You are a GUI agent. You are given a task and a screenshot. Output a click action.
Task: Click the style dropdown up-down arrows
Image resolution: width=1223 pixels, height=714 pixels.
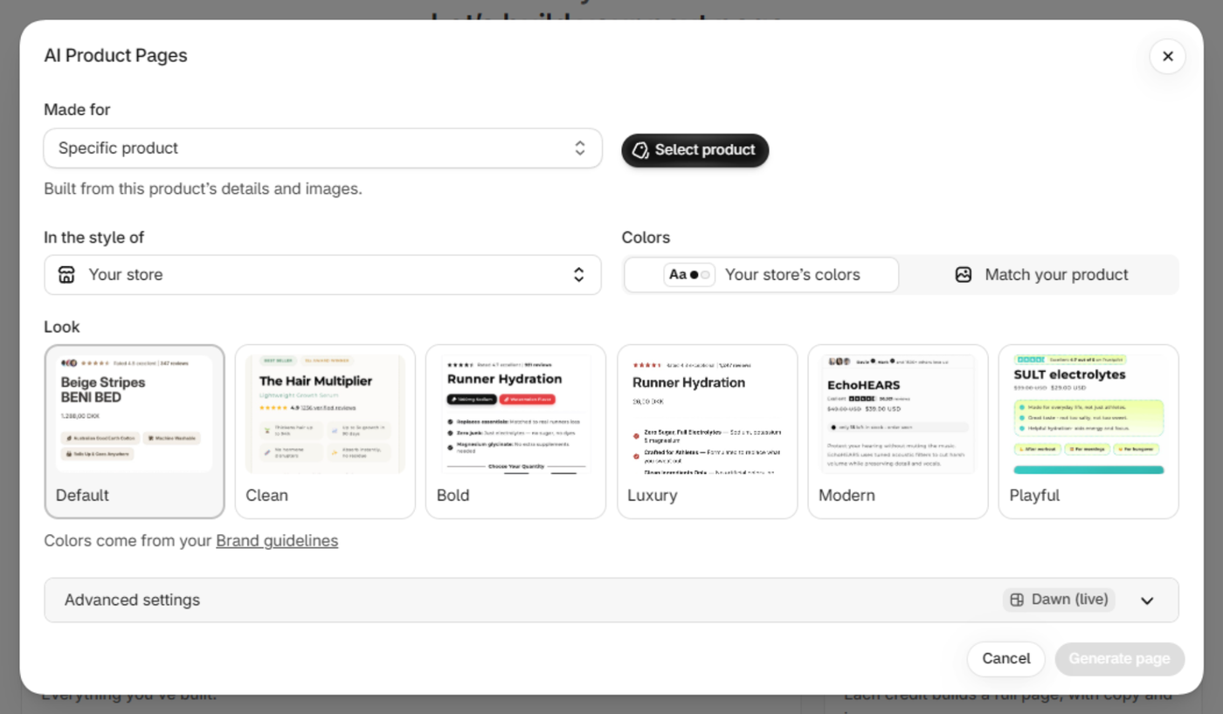coord(578,275)
